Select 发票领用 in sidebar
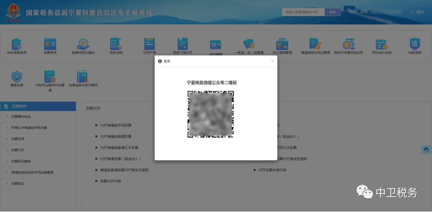The height and width of the screenshot is (212, 432). pyautogui.click(x=18, y=139)
